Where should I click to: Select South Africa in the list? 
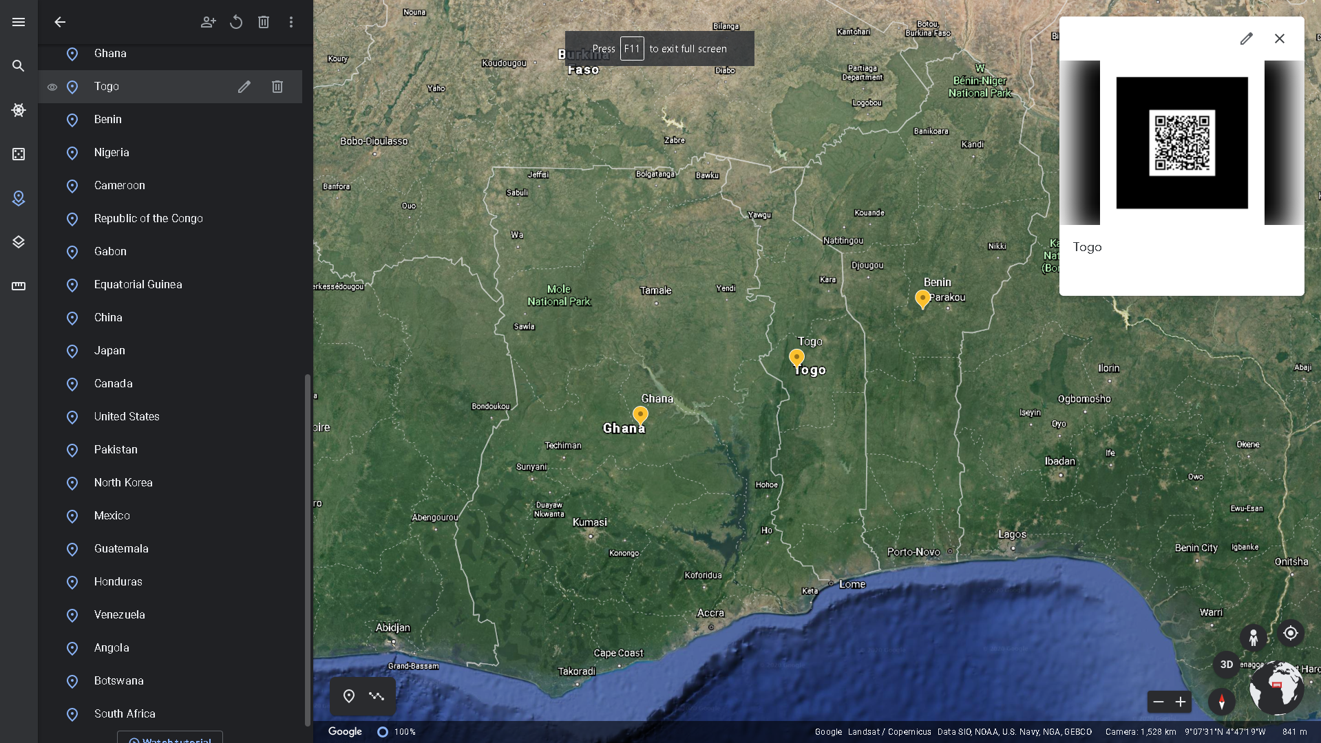coord(170,714)
